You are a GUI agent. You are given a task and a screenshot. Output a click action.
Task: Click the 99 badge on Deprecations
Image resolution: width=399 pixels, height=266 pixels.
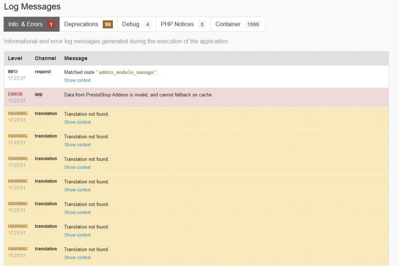108,24
